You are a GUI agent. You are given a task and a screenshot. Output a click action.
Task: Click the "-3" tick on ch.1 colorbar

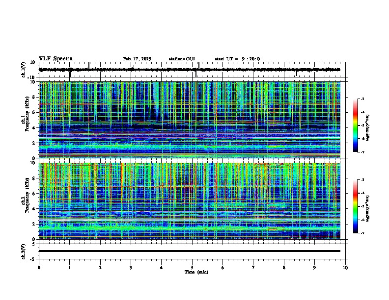click(362, 99)
